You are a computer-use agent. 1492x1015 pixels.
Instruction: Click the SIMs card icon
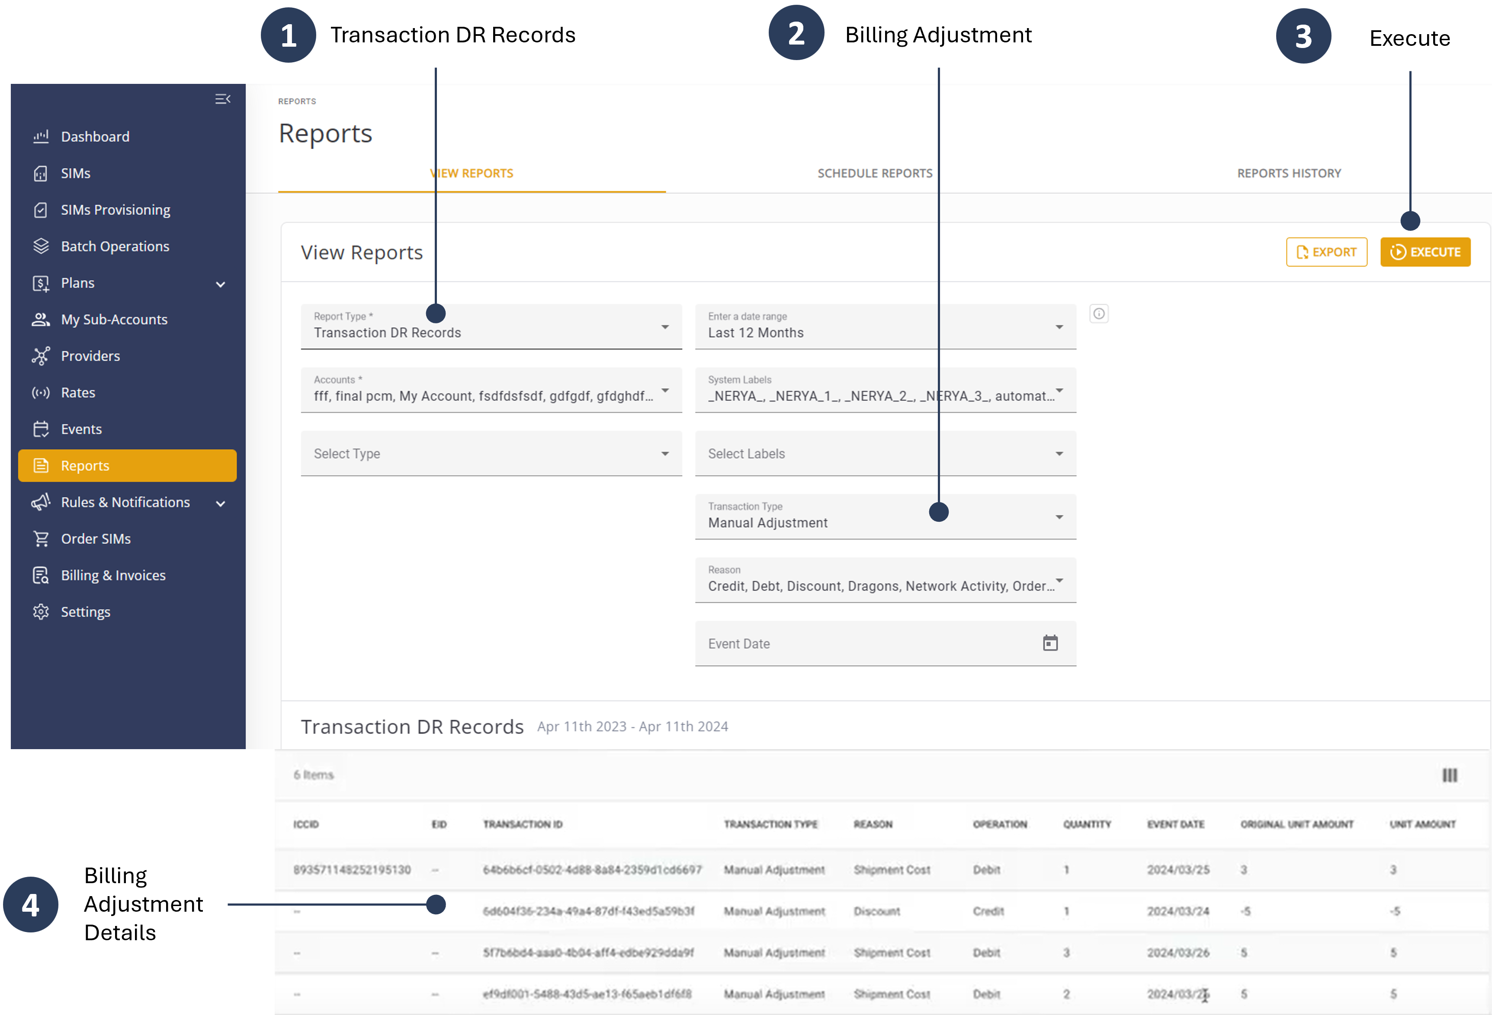pyautogui.click(x=41, y=173)
